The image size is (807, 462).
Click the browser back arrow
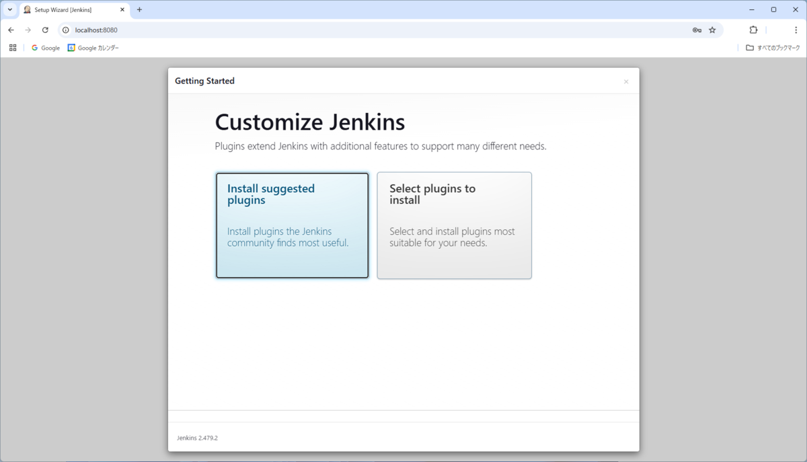pos(11,30)
